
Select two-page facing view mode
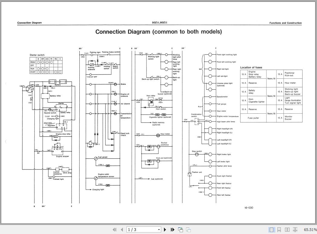pyautogui.click(x=287, y=229)
